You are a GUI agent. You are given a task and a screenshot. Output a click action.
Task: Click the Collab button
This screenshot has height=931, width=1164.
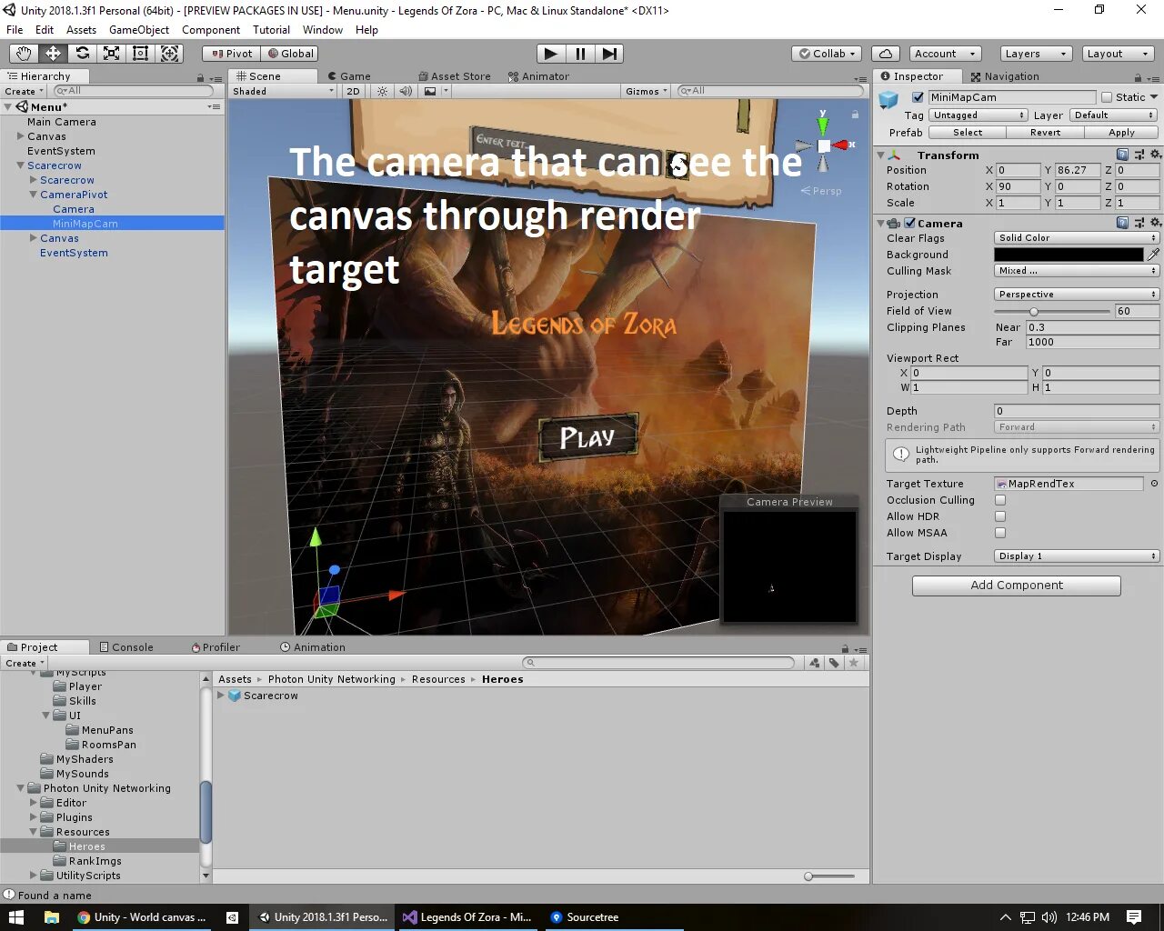pos(828,54)
